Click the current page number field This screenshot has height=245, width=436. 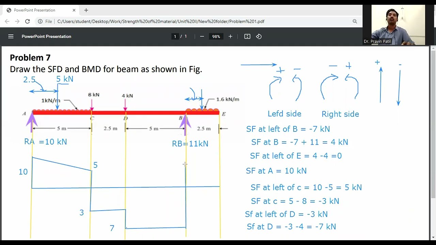(x=175, y=36)
